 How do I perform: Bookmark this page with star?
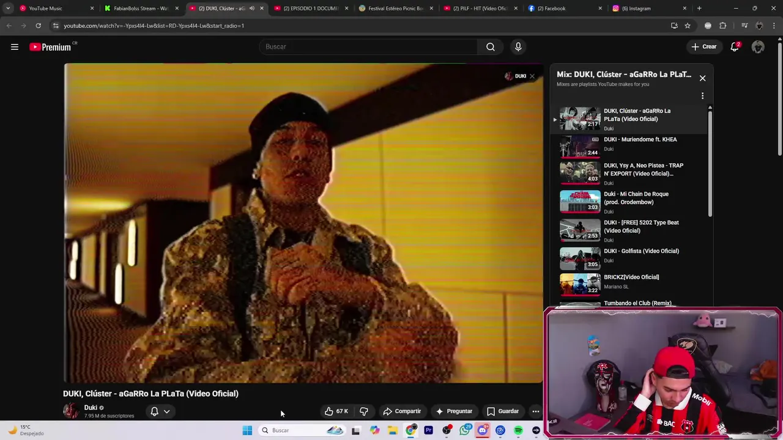(x=688, y=26)
